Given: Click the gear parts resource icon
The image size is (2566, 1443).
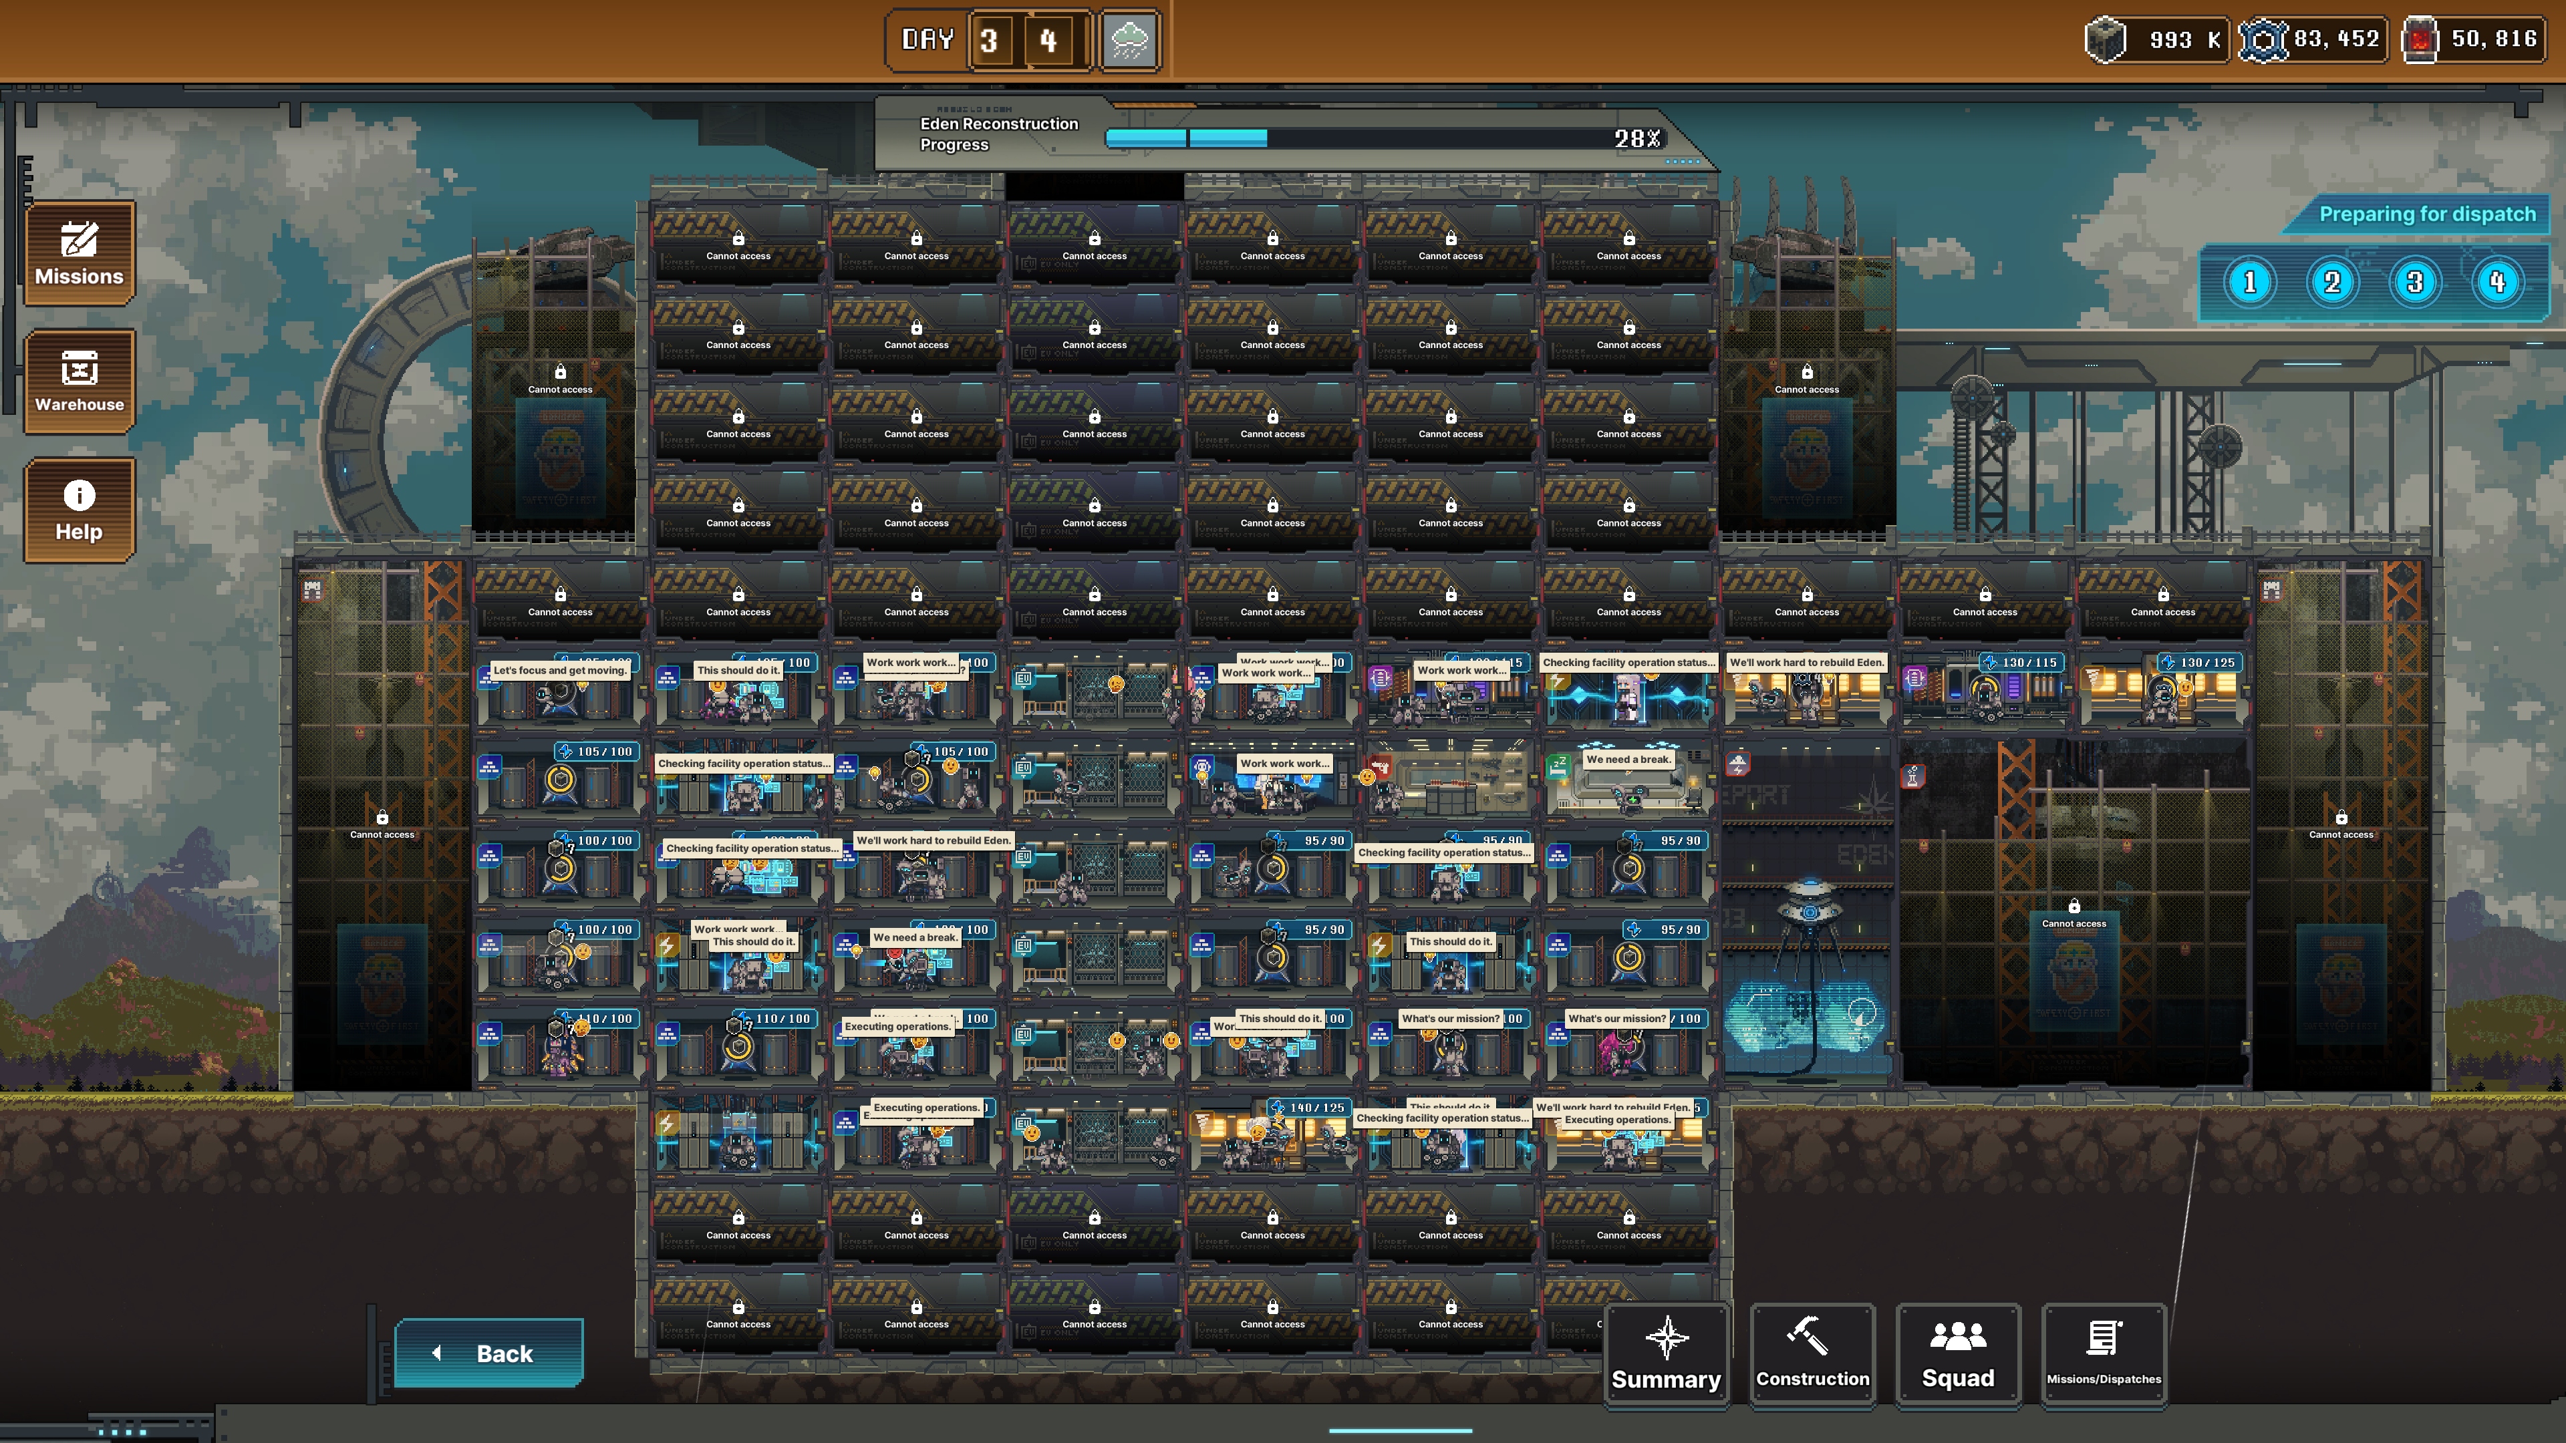Looking at the screenshot, I should [x=2263, y=40].
